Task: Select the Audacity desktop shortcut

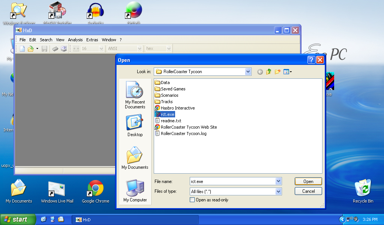Action: point(96,13)
